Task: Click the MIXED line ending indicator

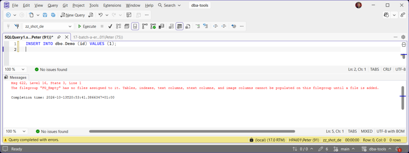Action: 366,131
